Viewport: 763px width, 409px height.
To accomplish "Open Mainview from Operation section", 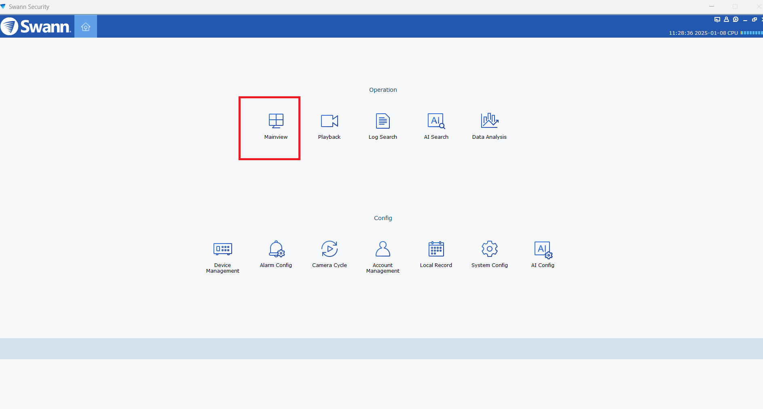I will point(276,125).
